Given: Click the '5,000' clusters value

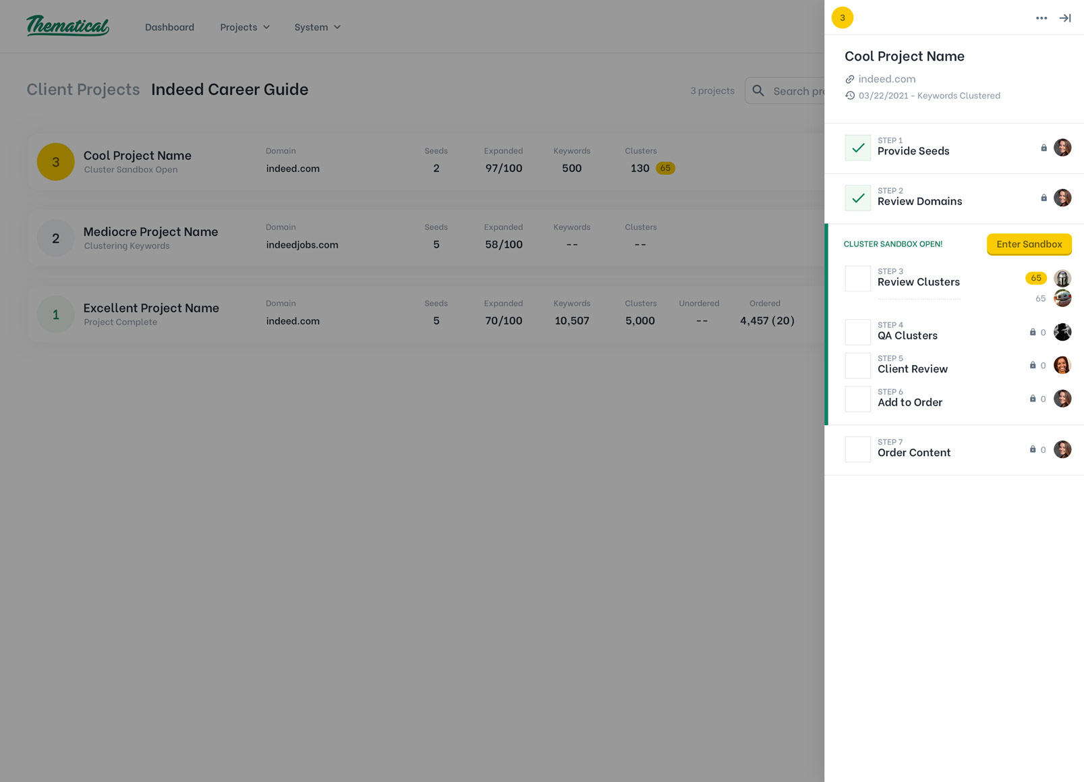Looking at the screenshot, I should [x=640, y=320].
